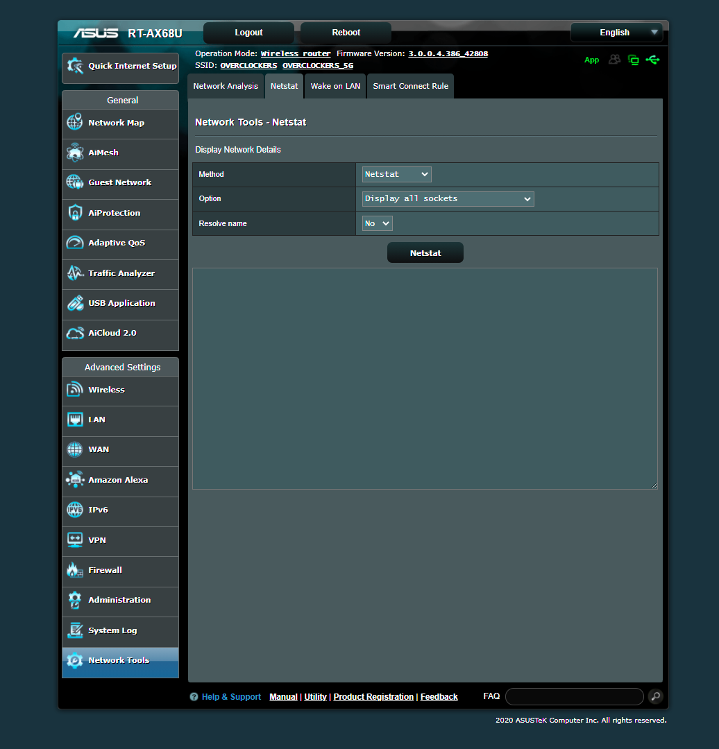Click the Logout button
The image size is (719, 749).
click(x=248, y=33)
